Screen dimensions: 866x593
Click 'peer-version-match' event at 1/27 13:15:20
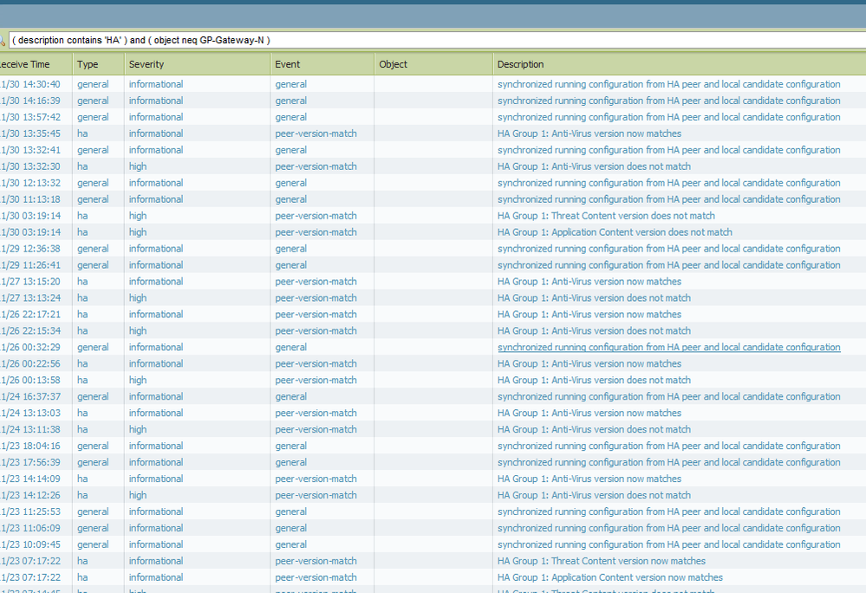pyautogui.click(x=316, y=282)
